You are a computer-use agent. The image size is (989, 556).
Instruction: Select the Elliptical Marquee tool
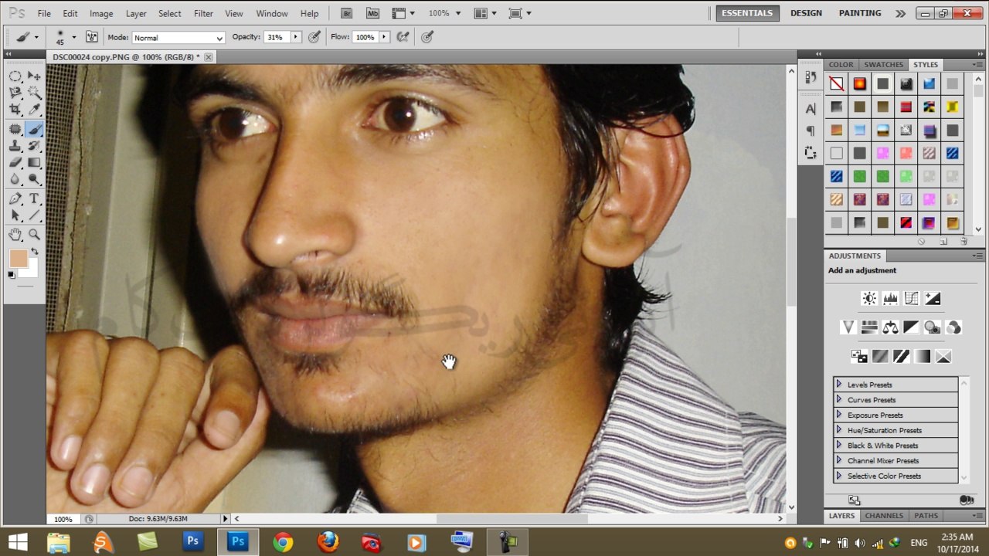click(x=15, y=76)
